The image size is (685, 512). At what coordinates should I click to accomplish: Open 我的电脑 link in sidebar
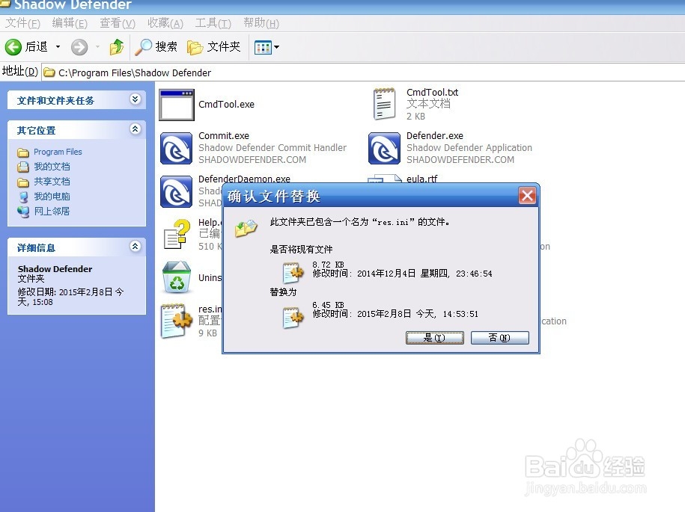52,197
